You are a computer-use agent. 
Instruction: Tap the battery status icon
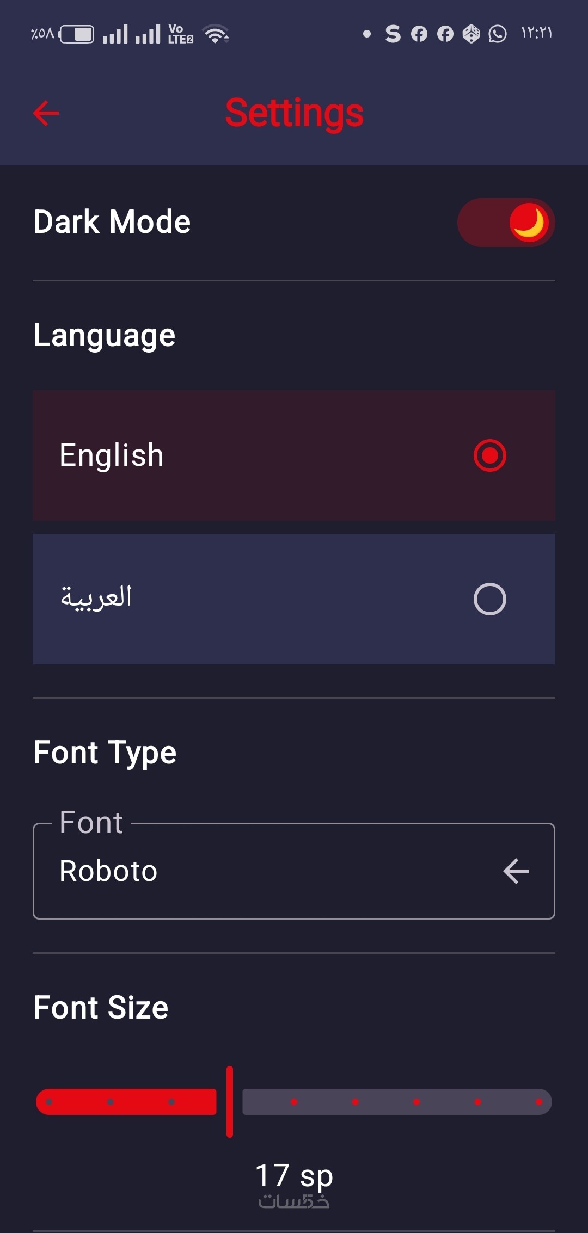(77, 34)
